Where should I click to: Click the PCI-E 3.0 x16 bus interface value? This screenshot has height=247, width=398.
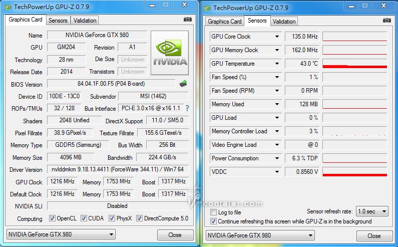point(151,108)
